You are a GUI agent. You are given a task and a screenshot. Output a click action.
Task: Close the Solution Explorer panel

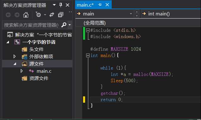click(x=68, y=5)
